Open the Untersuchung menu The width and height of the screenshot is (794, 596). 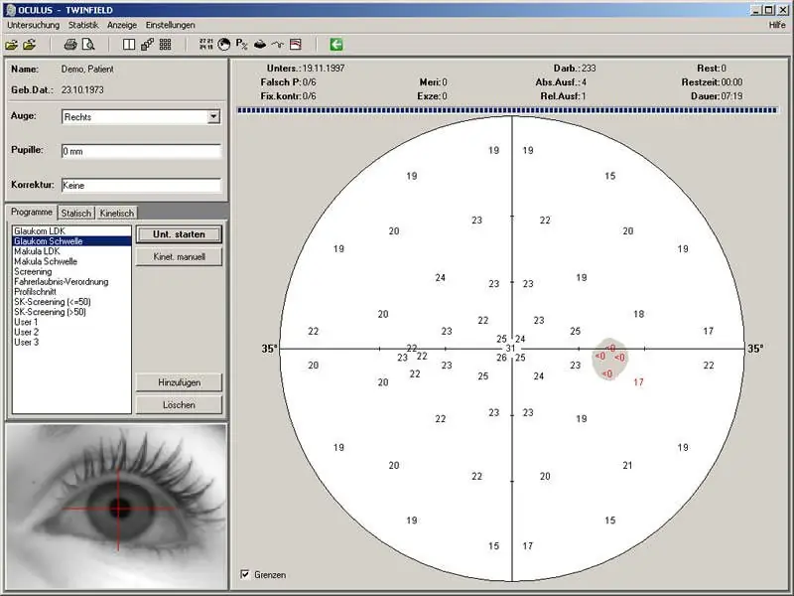coord(33,24)
